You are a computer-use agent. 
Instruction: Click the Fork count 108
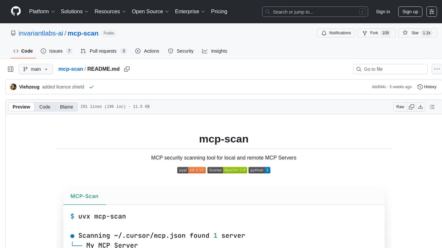[385, 33]
